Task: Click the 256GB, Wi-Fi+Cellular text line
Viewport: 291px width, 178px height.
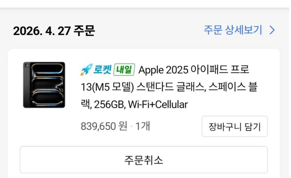Action: 141,104
